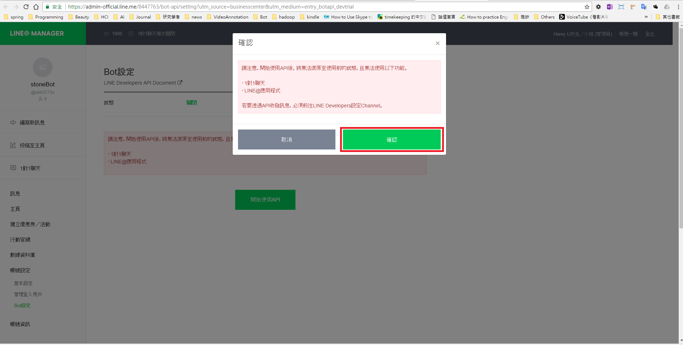
Task: Click Henry Li (管理員) account name
Action: pos(583,34)
